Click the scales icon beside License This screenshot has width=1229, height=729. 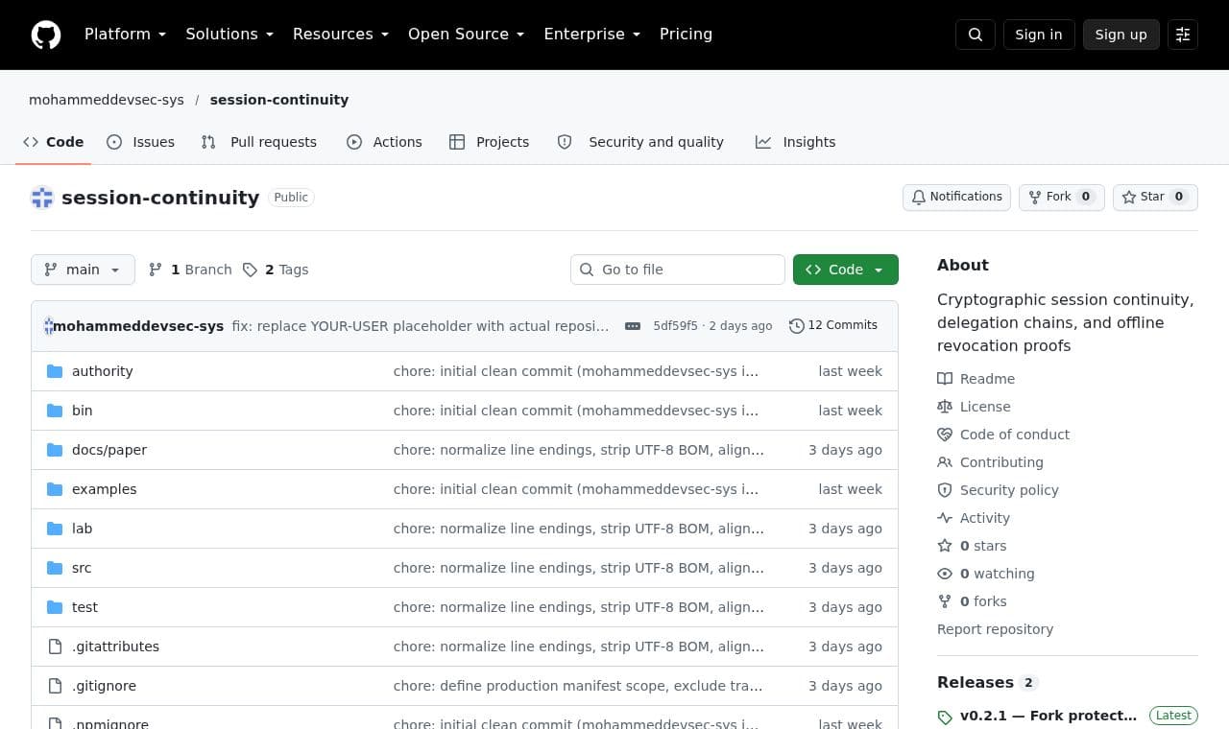tap(945, 407)
